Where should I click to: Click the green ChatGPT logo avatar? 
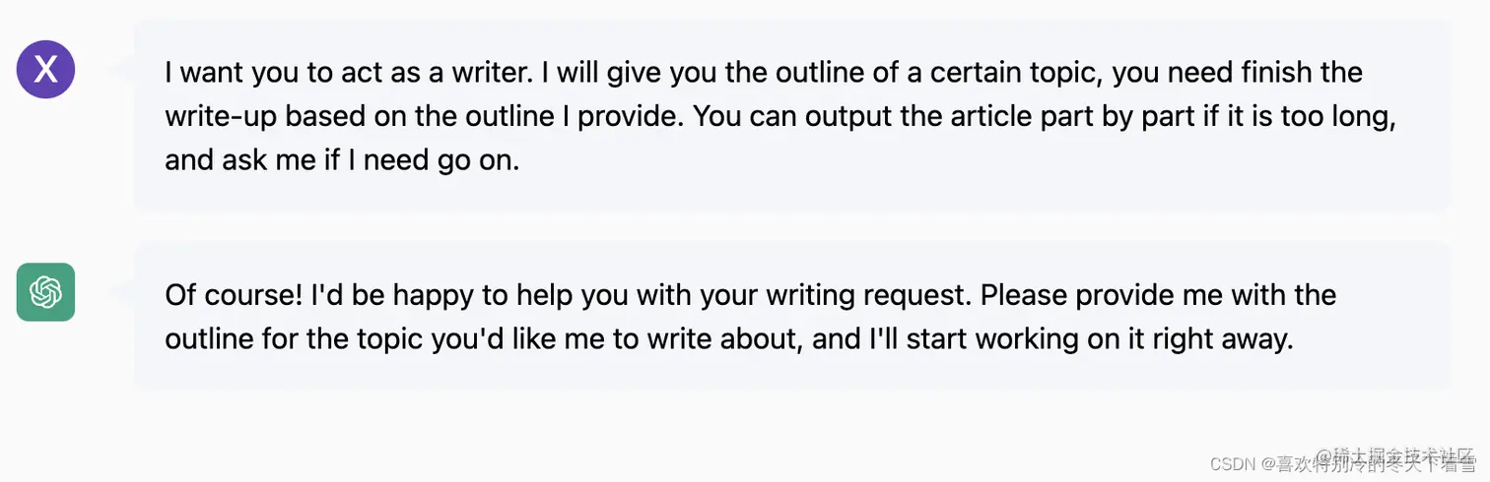45,292
